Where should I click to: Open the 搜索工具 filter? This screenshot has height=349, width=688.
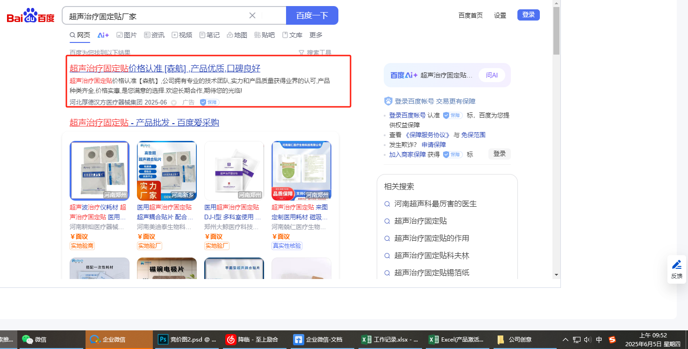click(x=315, y=53)
